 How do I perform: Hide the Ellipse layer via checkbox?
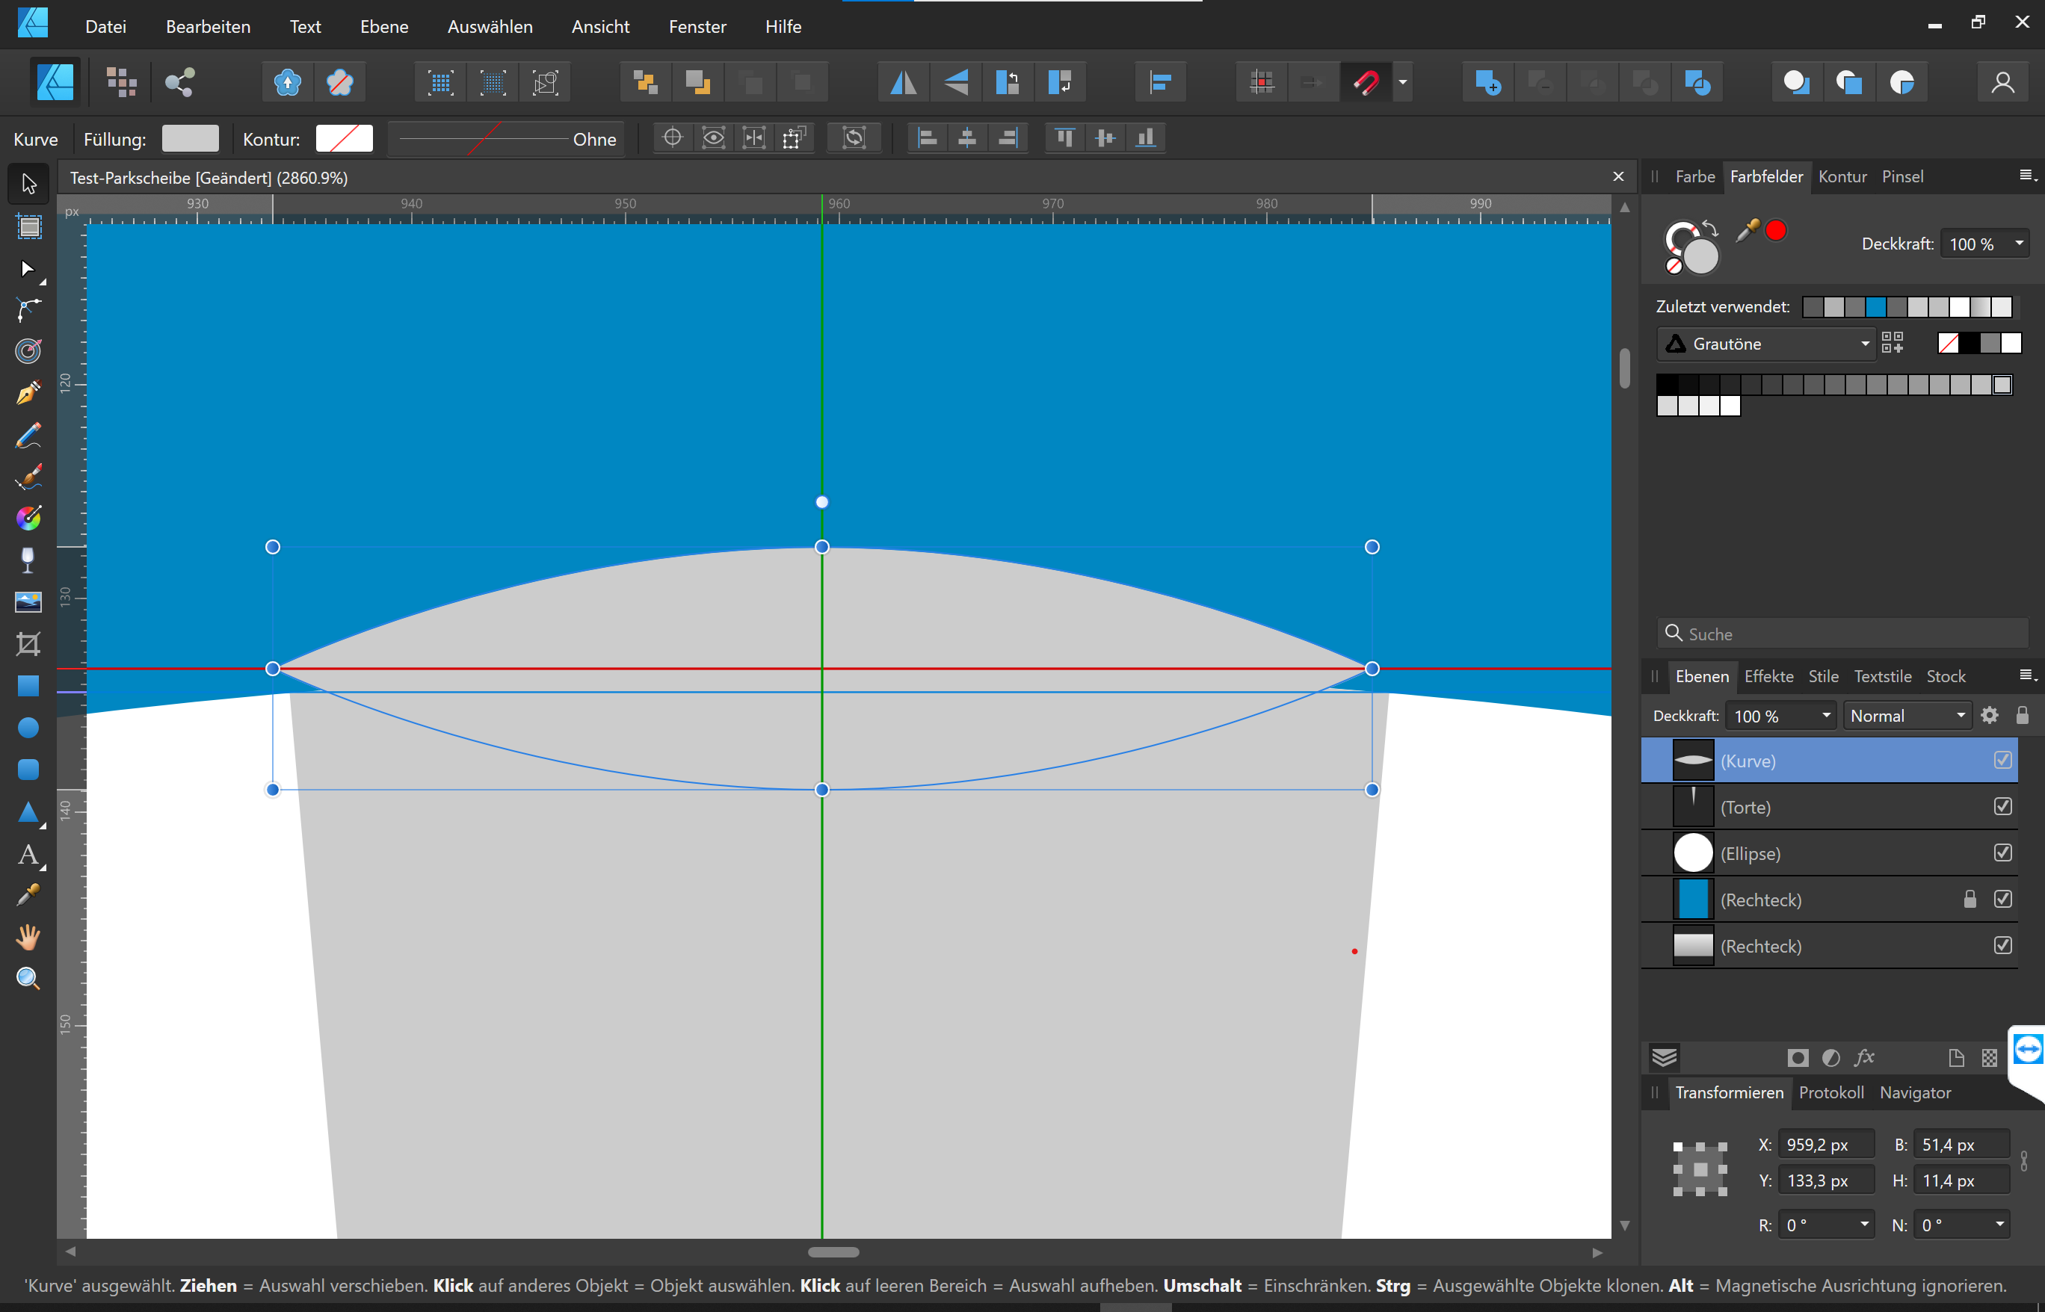pyautogui.click(x=2002, y=853)
